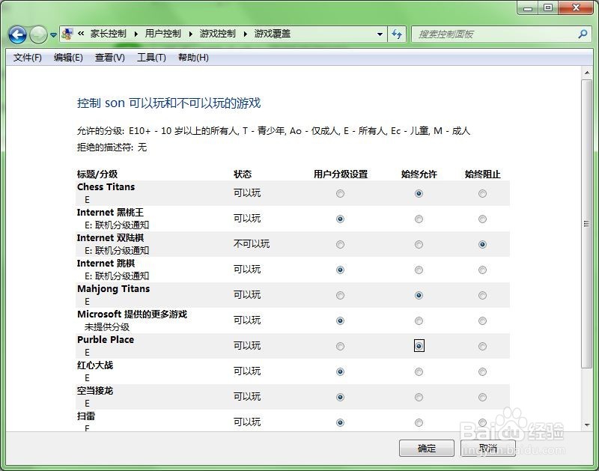Click the 未提供分级 rating text
Screen dimensions: 599x471
[x=107, y=327]
